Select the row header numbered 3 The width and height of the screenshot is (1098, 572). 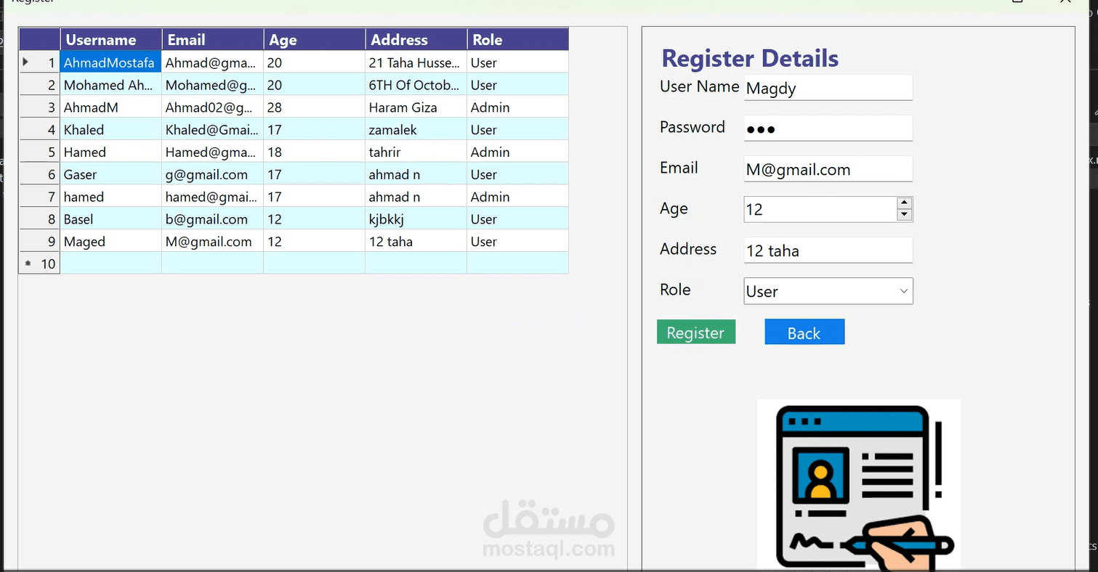click(39, 107)
